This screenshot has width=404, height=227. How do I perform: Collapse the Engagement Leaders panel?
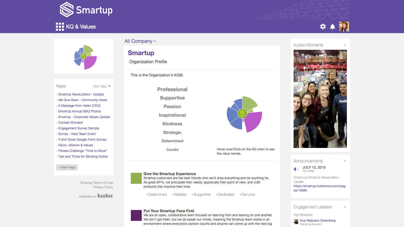pos(345,207)
